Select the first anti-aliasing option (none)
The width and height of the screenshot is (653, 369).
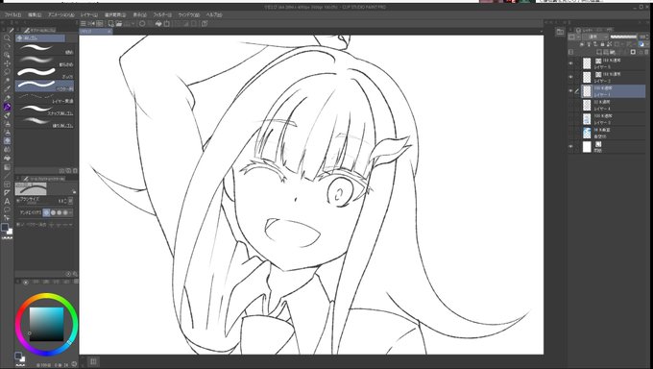(x=47, y=212)
